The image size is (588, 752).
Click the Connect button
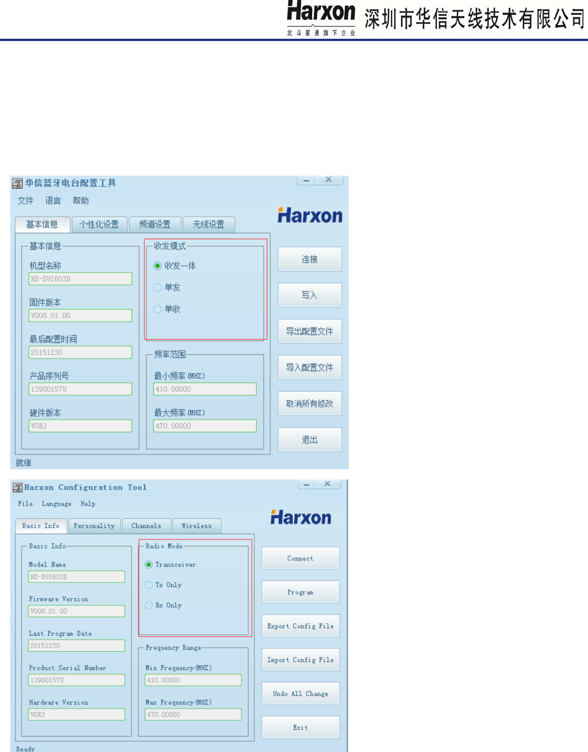pos(301,559)
